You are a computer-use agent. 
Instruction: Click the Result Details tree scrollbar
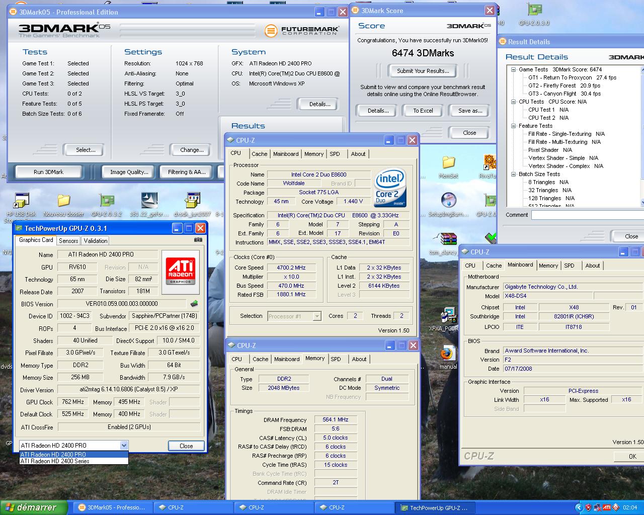(x=642, y=136)
